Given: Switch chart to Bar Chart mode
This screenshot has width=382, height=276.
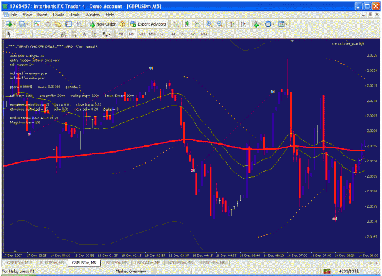Looking at the screenshot, I should pyautogui.click(x=177, y=24).
